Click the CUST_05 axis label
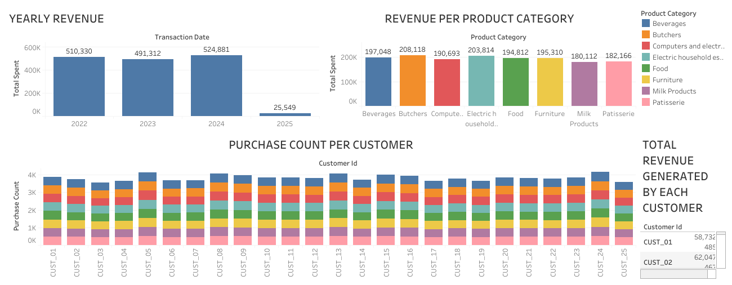Screen dimensions: 732x285 tap(148, 264)
